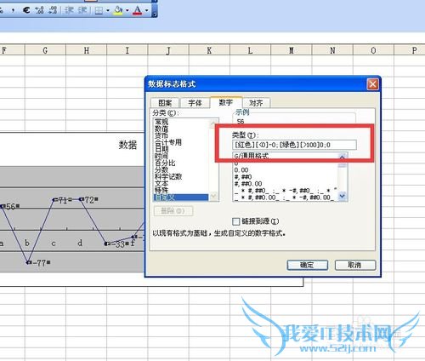Click up arrow of category list scrollbar
425x361 pixels.
(213, 123)
